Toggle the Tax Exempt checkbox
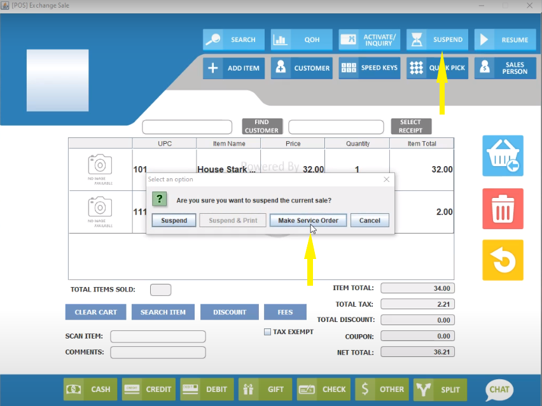The height and width of the screenshot is (406, 542). coord(267,332)
